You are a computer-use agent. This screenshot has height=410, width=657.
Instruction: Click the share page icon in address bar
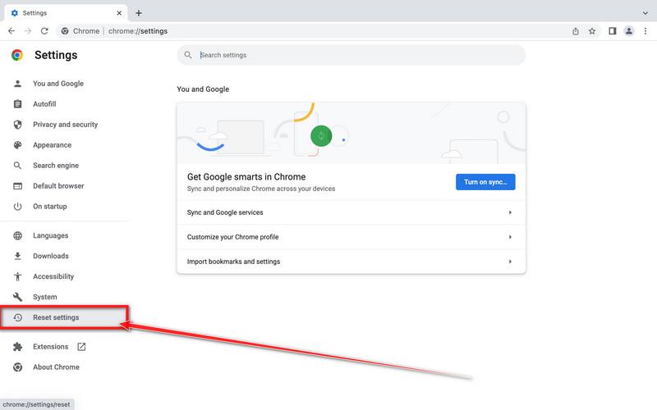click(576, 31)
